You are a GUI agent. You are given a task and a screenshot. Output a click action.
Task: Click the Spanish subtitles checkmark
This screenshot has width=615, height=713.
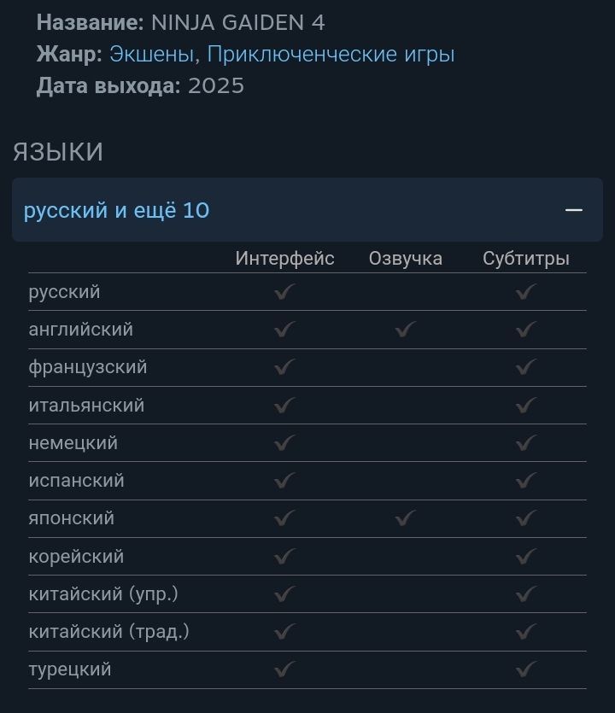point(526,480)
